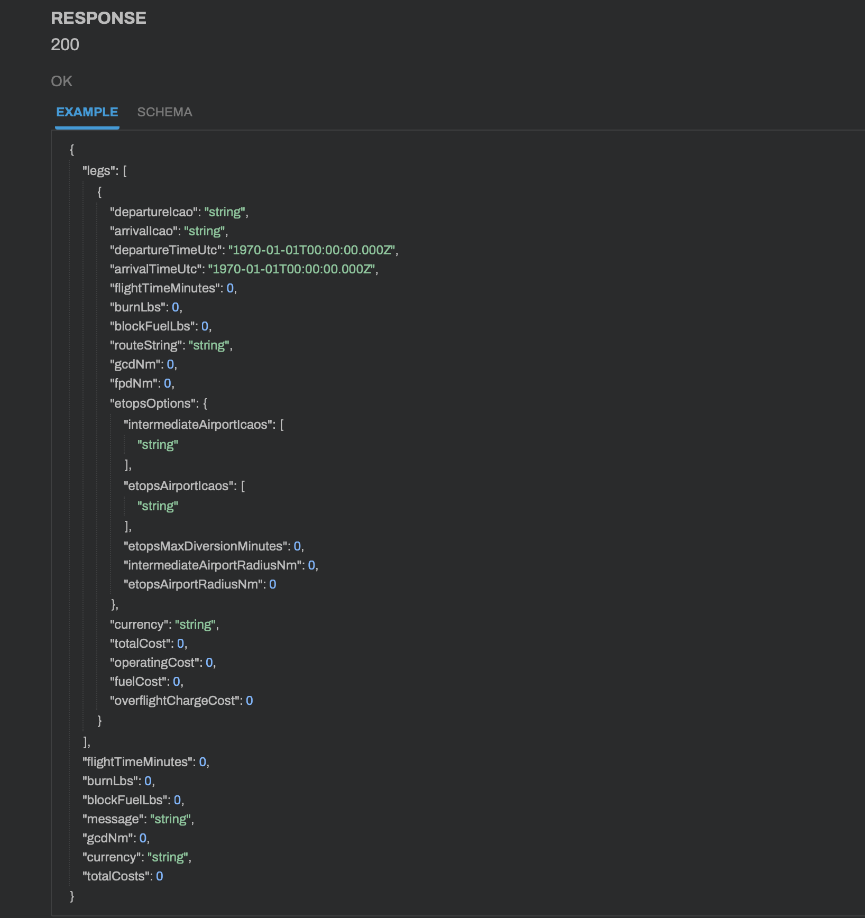
Task: Click the bracket after "intermediateAirportIcaos"
Action: coord(282,425)
